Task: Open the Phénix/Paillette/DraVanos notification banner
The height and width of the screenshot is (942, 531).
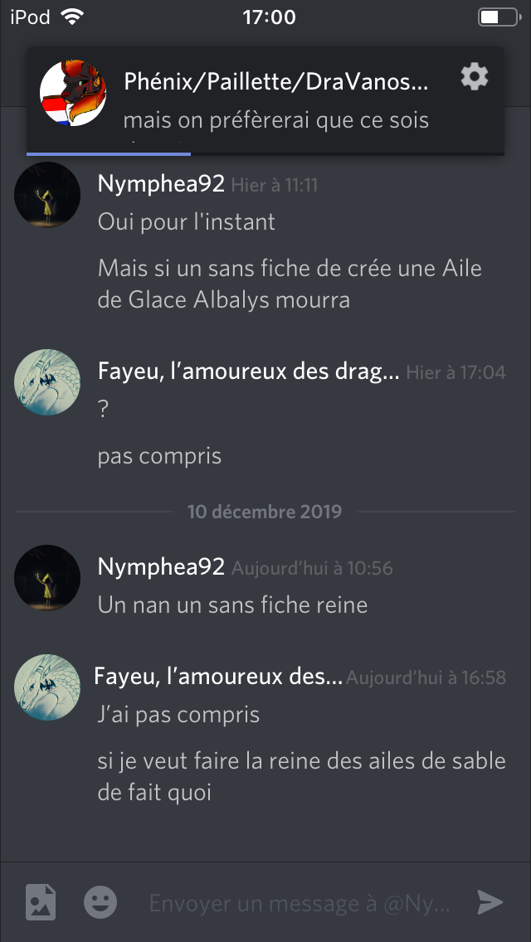Action: [265, 101]
